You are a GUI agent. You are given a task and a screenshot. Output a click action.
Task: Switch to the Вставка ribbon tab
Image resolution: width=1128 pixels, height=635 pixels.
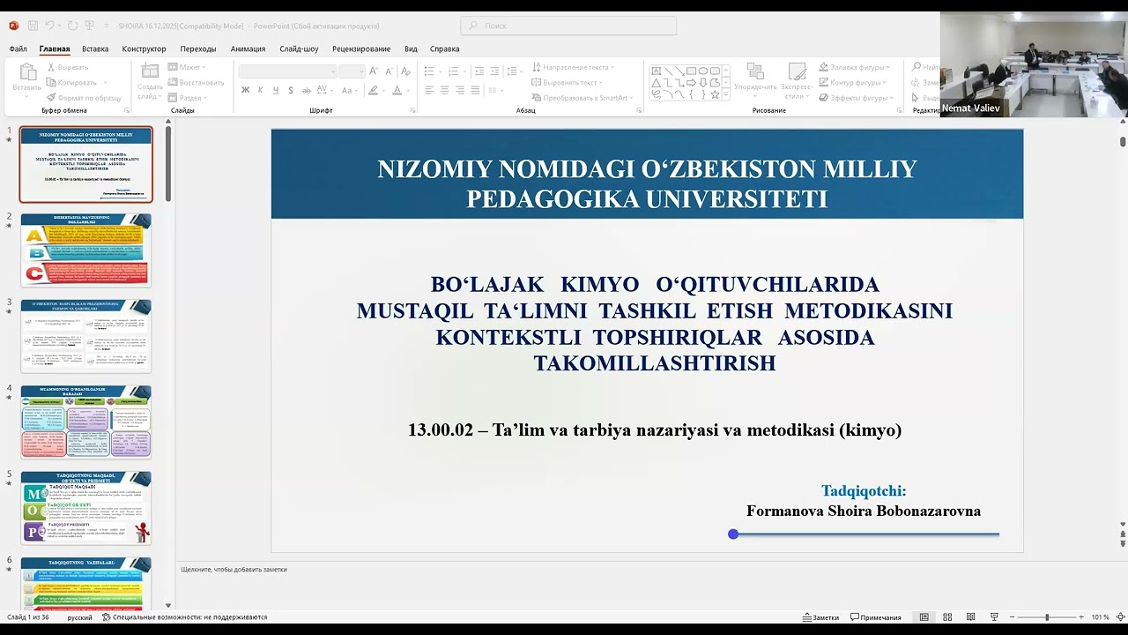pos(95,49)
